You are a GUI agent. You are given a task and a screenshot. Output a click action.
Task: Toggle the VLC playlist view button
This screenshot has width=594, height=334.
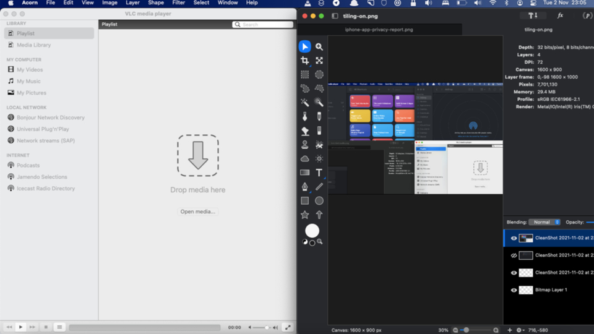[59, 327]
